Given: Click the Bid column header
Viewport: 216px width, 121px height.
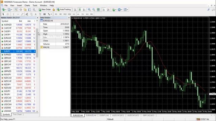Looking at the screenshot, I should coord(20,21).
